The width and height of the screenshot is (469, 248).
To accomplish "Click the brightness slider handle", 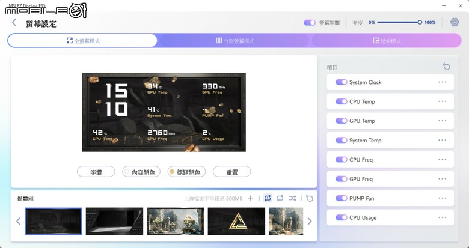I will pyautogui.click(x=420, y=22).
